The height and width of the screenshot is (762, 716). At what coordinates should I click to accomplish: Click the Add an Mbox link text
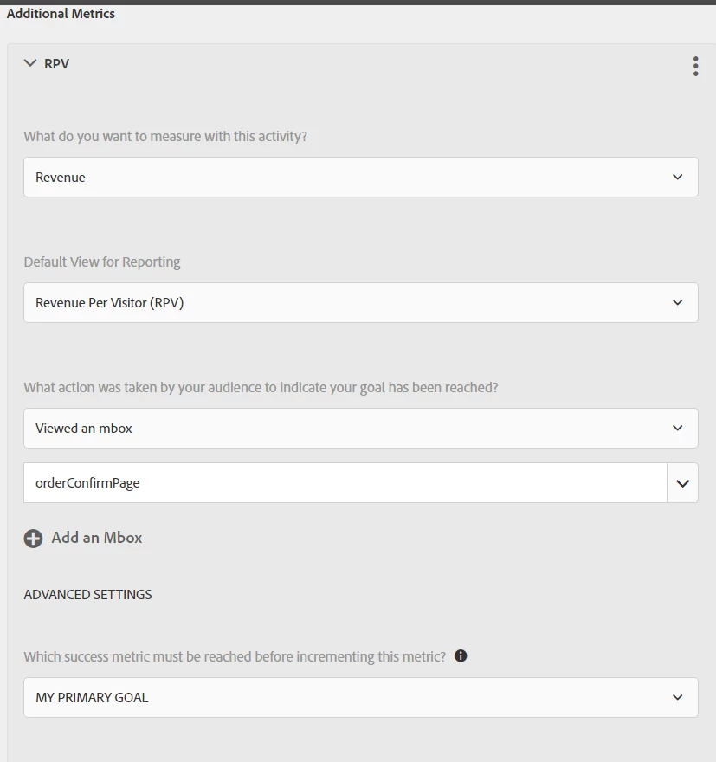(x=97, y=538)
